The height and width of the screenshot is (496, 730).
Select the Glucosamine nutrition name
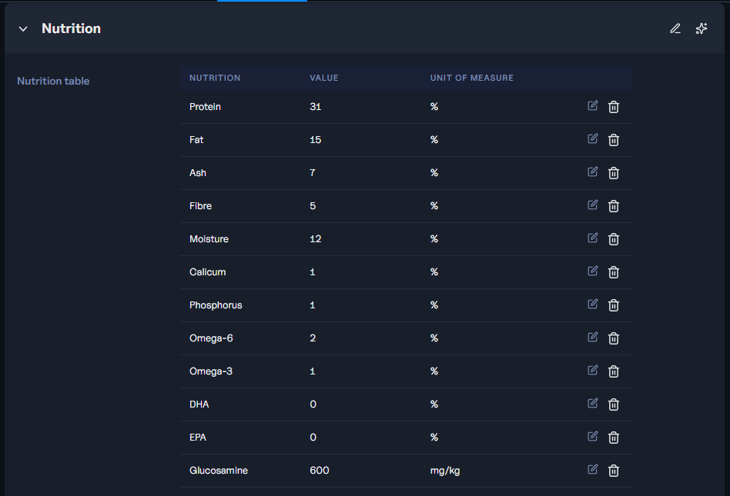click(219, 471)
